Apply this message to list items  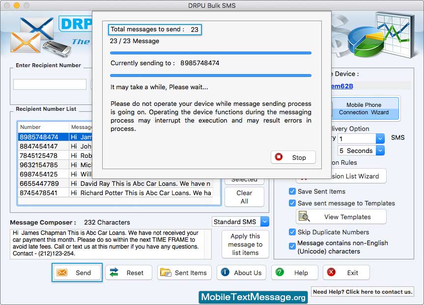tap(245, 244)
